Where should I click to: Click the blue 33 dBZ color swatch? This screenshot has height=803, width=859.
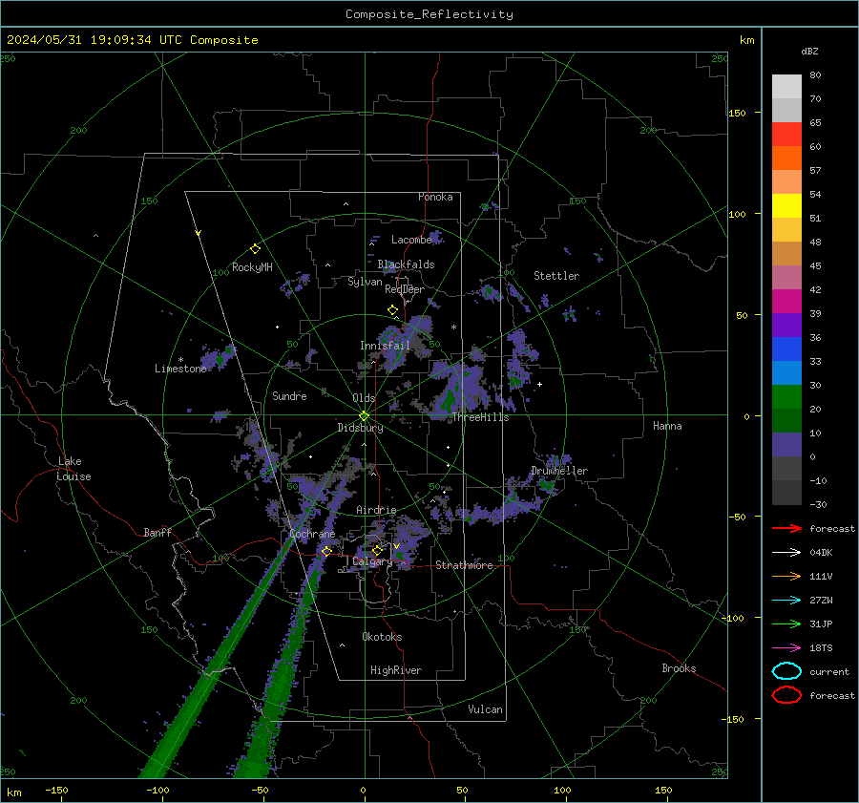(x=786, y=349)
